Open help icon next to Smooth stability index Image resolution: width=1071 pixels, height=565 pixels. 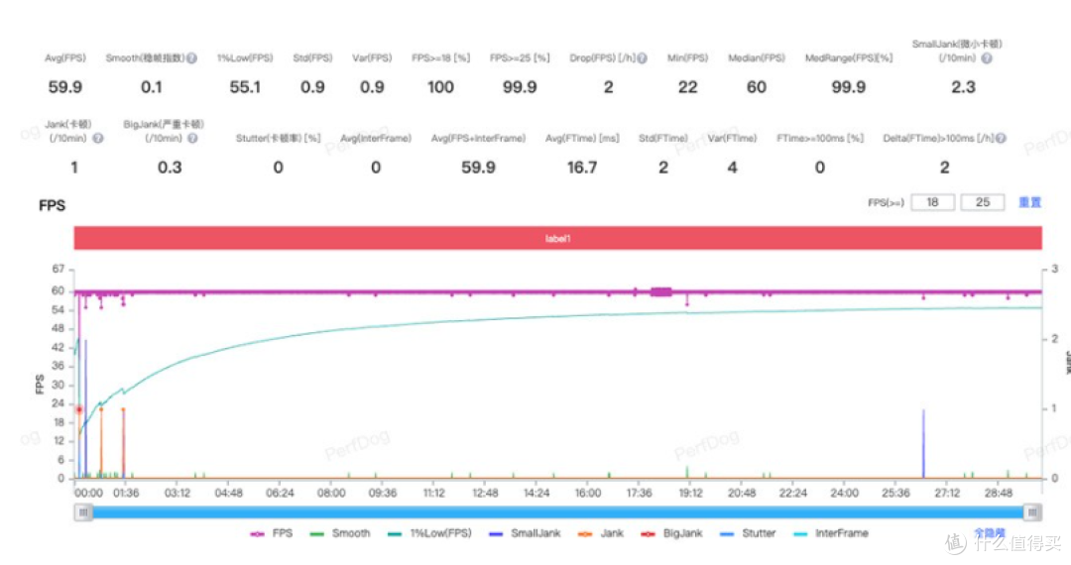[192, 58]
